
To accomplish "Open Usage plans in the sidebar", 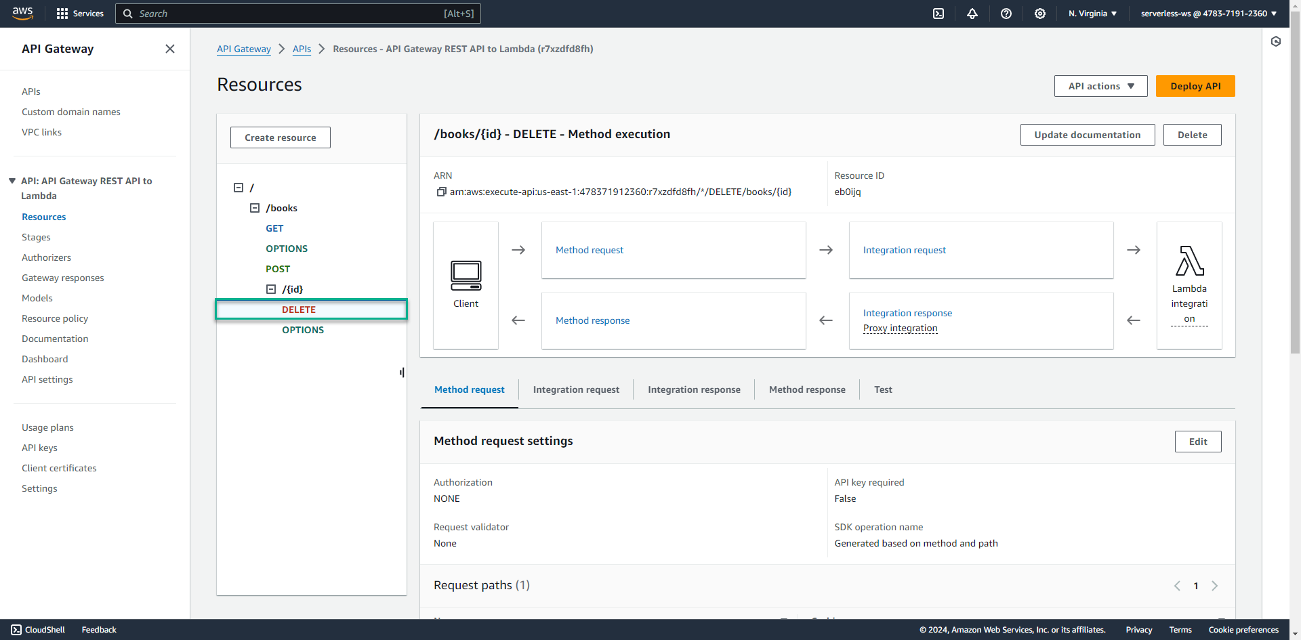I will 47,427.
